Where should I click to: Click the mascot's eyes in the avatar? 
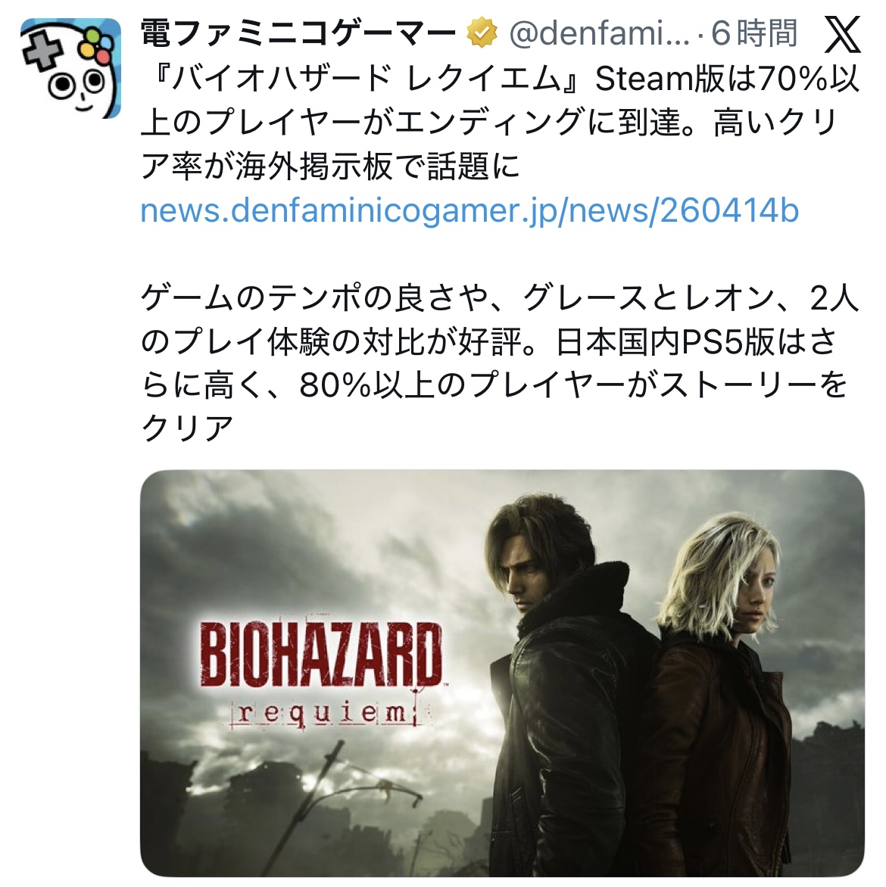pos(75,84)
